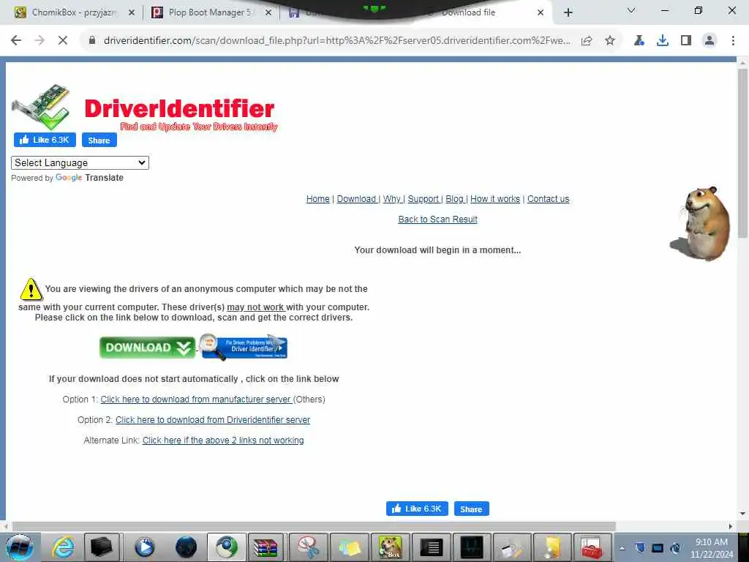Open the Download navigation link
The image size is (749, 562).
tap(356, 199)
